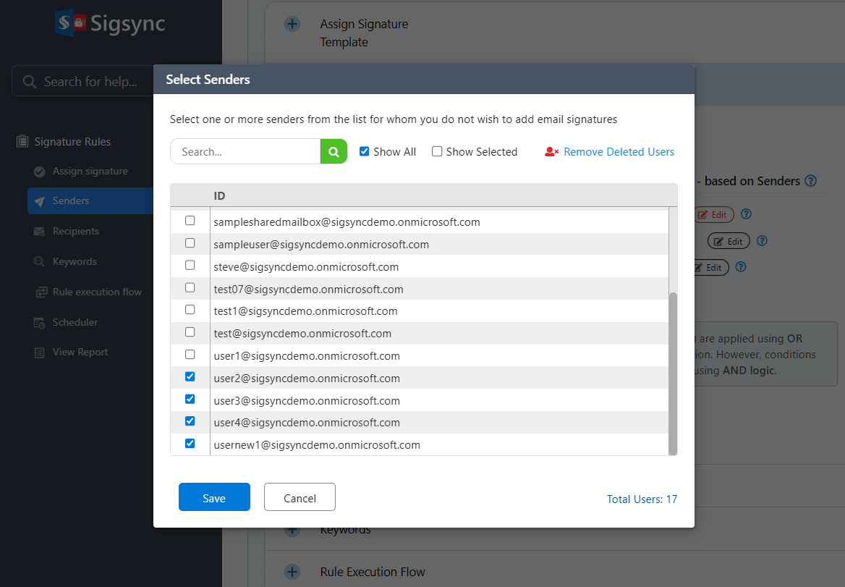Expand the Assign Signature Template section
Image resolution: width=845 pixels, height=587 pixels.
292,25
